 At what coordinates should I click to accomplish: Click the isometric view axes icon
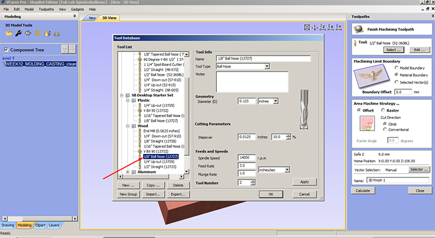[x=315, y=27]
